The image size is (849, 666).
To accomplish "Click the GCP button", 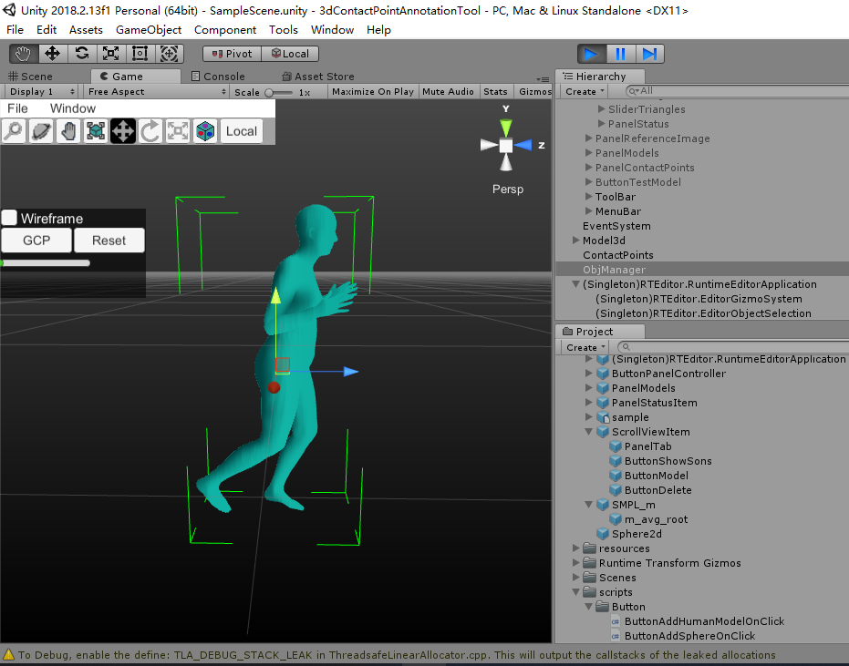I will click(x=36, y=241).
